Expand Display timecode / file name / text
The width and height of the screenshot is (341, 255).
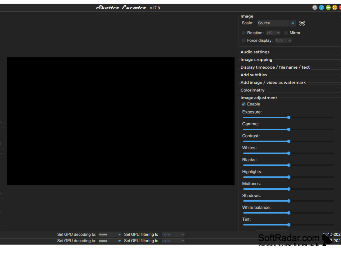(275, 67)
